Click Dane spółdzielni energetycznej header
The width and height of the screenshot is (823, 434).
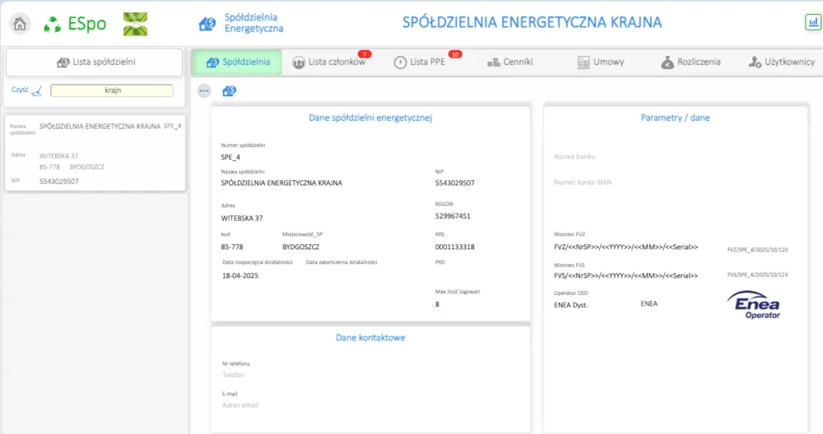(x=370, y=118)
